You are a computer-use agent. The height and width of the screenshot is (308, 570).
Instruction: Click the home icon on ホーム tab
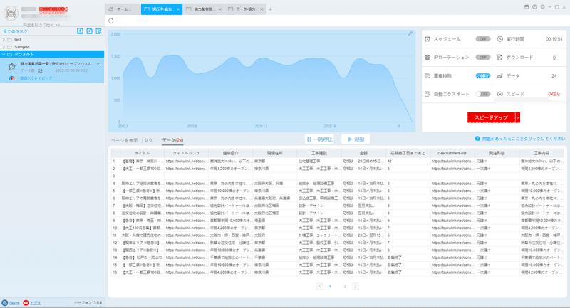point(111,9)
